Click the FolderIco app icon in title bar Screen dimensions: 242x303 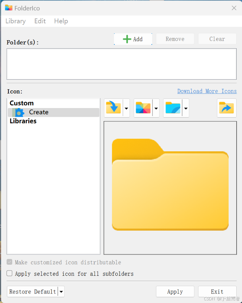point(8,8)
